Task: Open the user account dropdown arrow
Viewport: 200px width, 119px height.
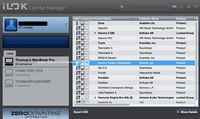Action: [x=66, y=25]
